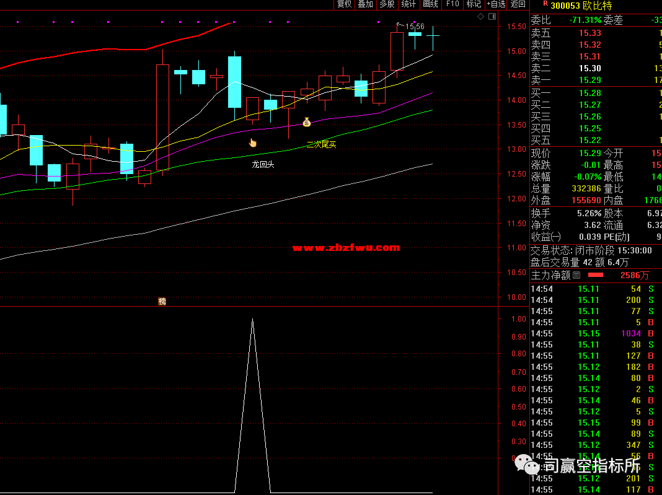Select the 1034-lot trade row at 15.15
662x495 pixels.
[595, 333]
